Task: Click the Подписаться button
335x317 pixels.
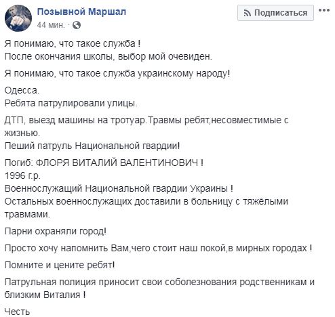Action: 275,13
